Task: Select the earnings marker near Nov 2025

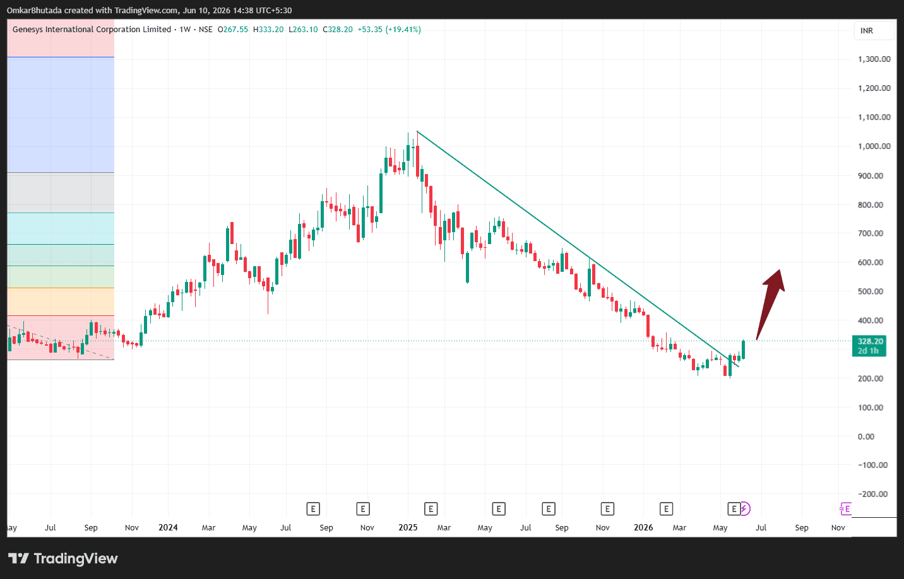Action: coord(607,508)
